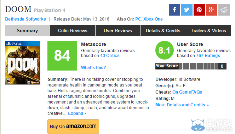Click the green 84 Metascore box

tap(62, 56)
